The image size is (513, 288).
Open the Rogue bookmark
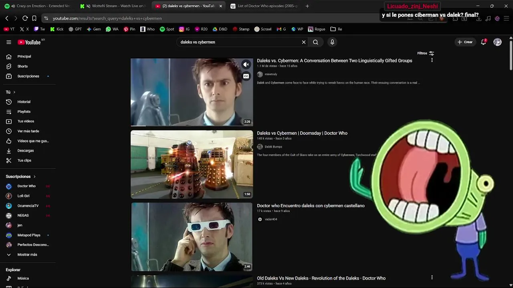[317, 29]
